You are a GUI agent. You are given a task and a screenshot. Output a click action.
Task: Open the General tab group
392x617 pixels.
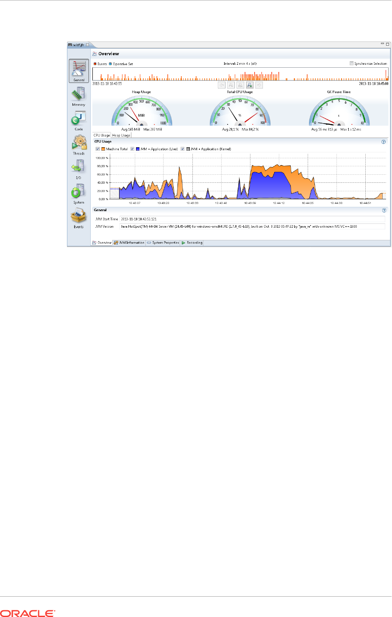pos(79,71)
